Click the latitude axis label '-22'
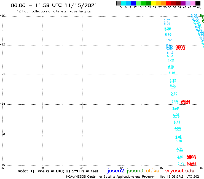204x179 pixels. tap(2, 44)
